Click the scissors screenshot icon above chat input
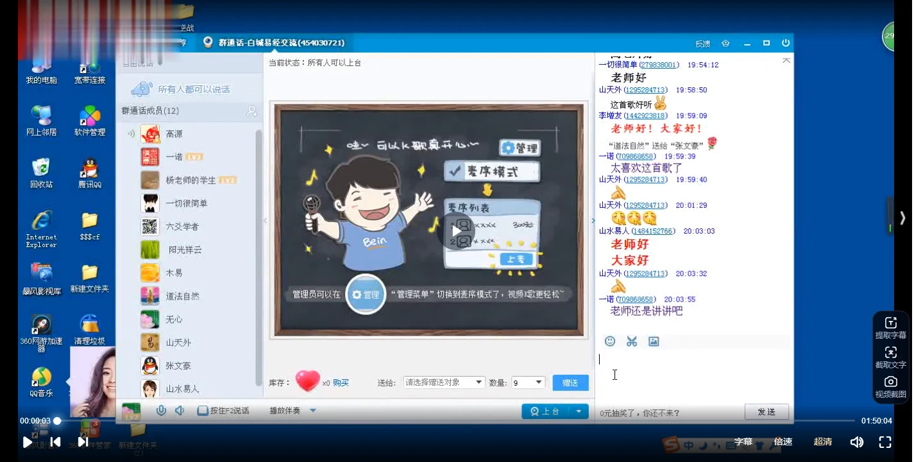 click(x=631, y=341)
